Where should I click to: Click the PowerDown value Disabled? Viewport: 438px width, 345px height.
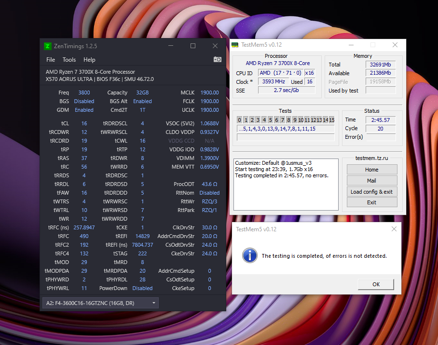[142, 288]
